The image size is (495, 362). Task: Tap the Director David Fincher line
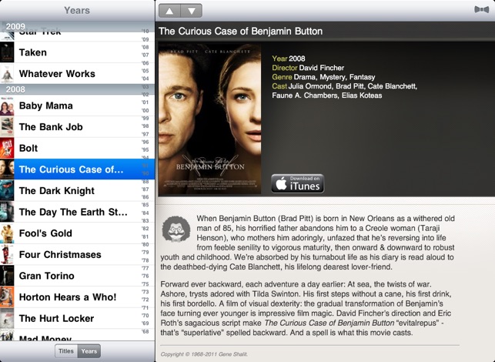pos(308,68)
